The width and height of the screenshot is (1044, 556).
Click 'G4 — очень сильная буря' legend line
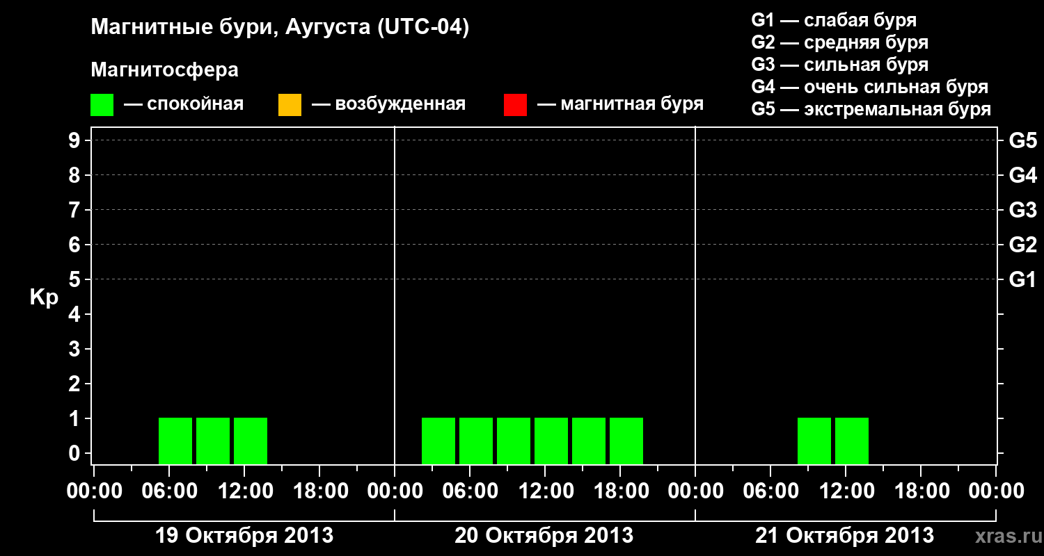869,87
